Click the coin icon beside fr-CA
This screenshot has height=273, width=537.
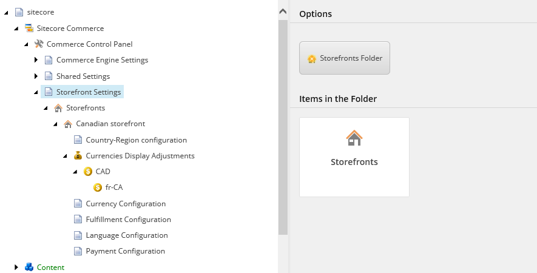tap(98, 187)
